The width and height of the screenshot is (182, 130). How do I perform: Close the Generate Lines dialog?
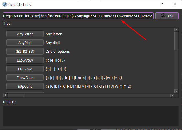tap(175, 5)
